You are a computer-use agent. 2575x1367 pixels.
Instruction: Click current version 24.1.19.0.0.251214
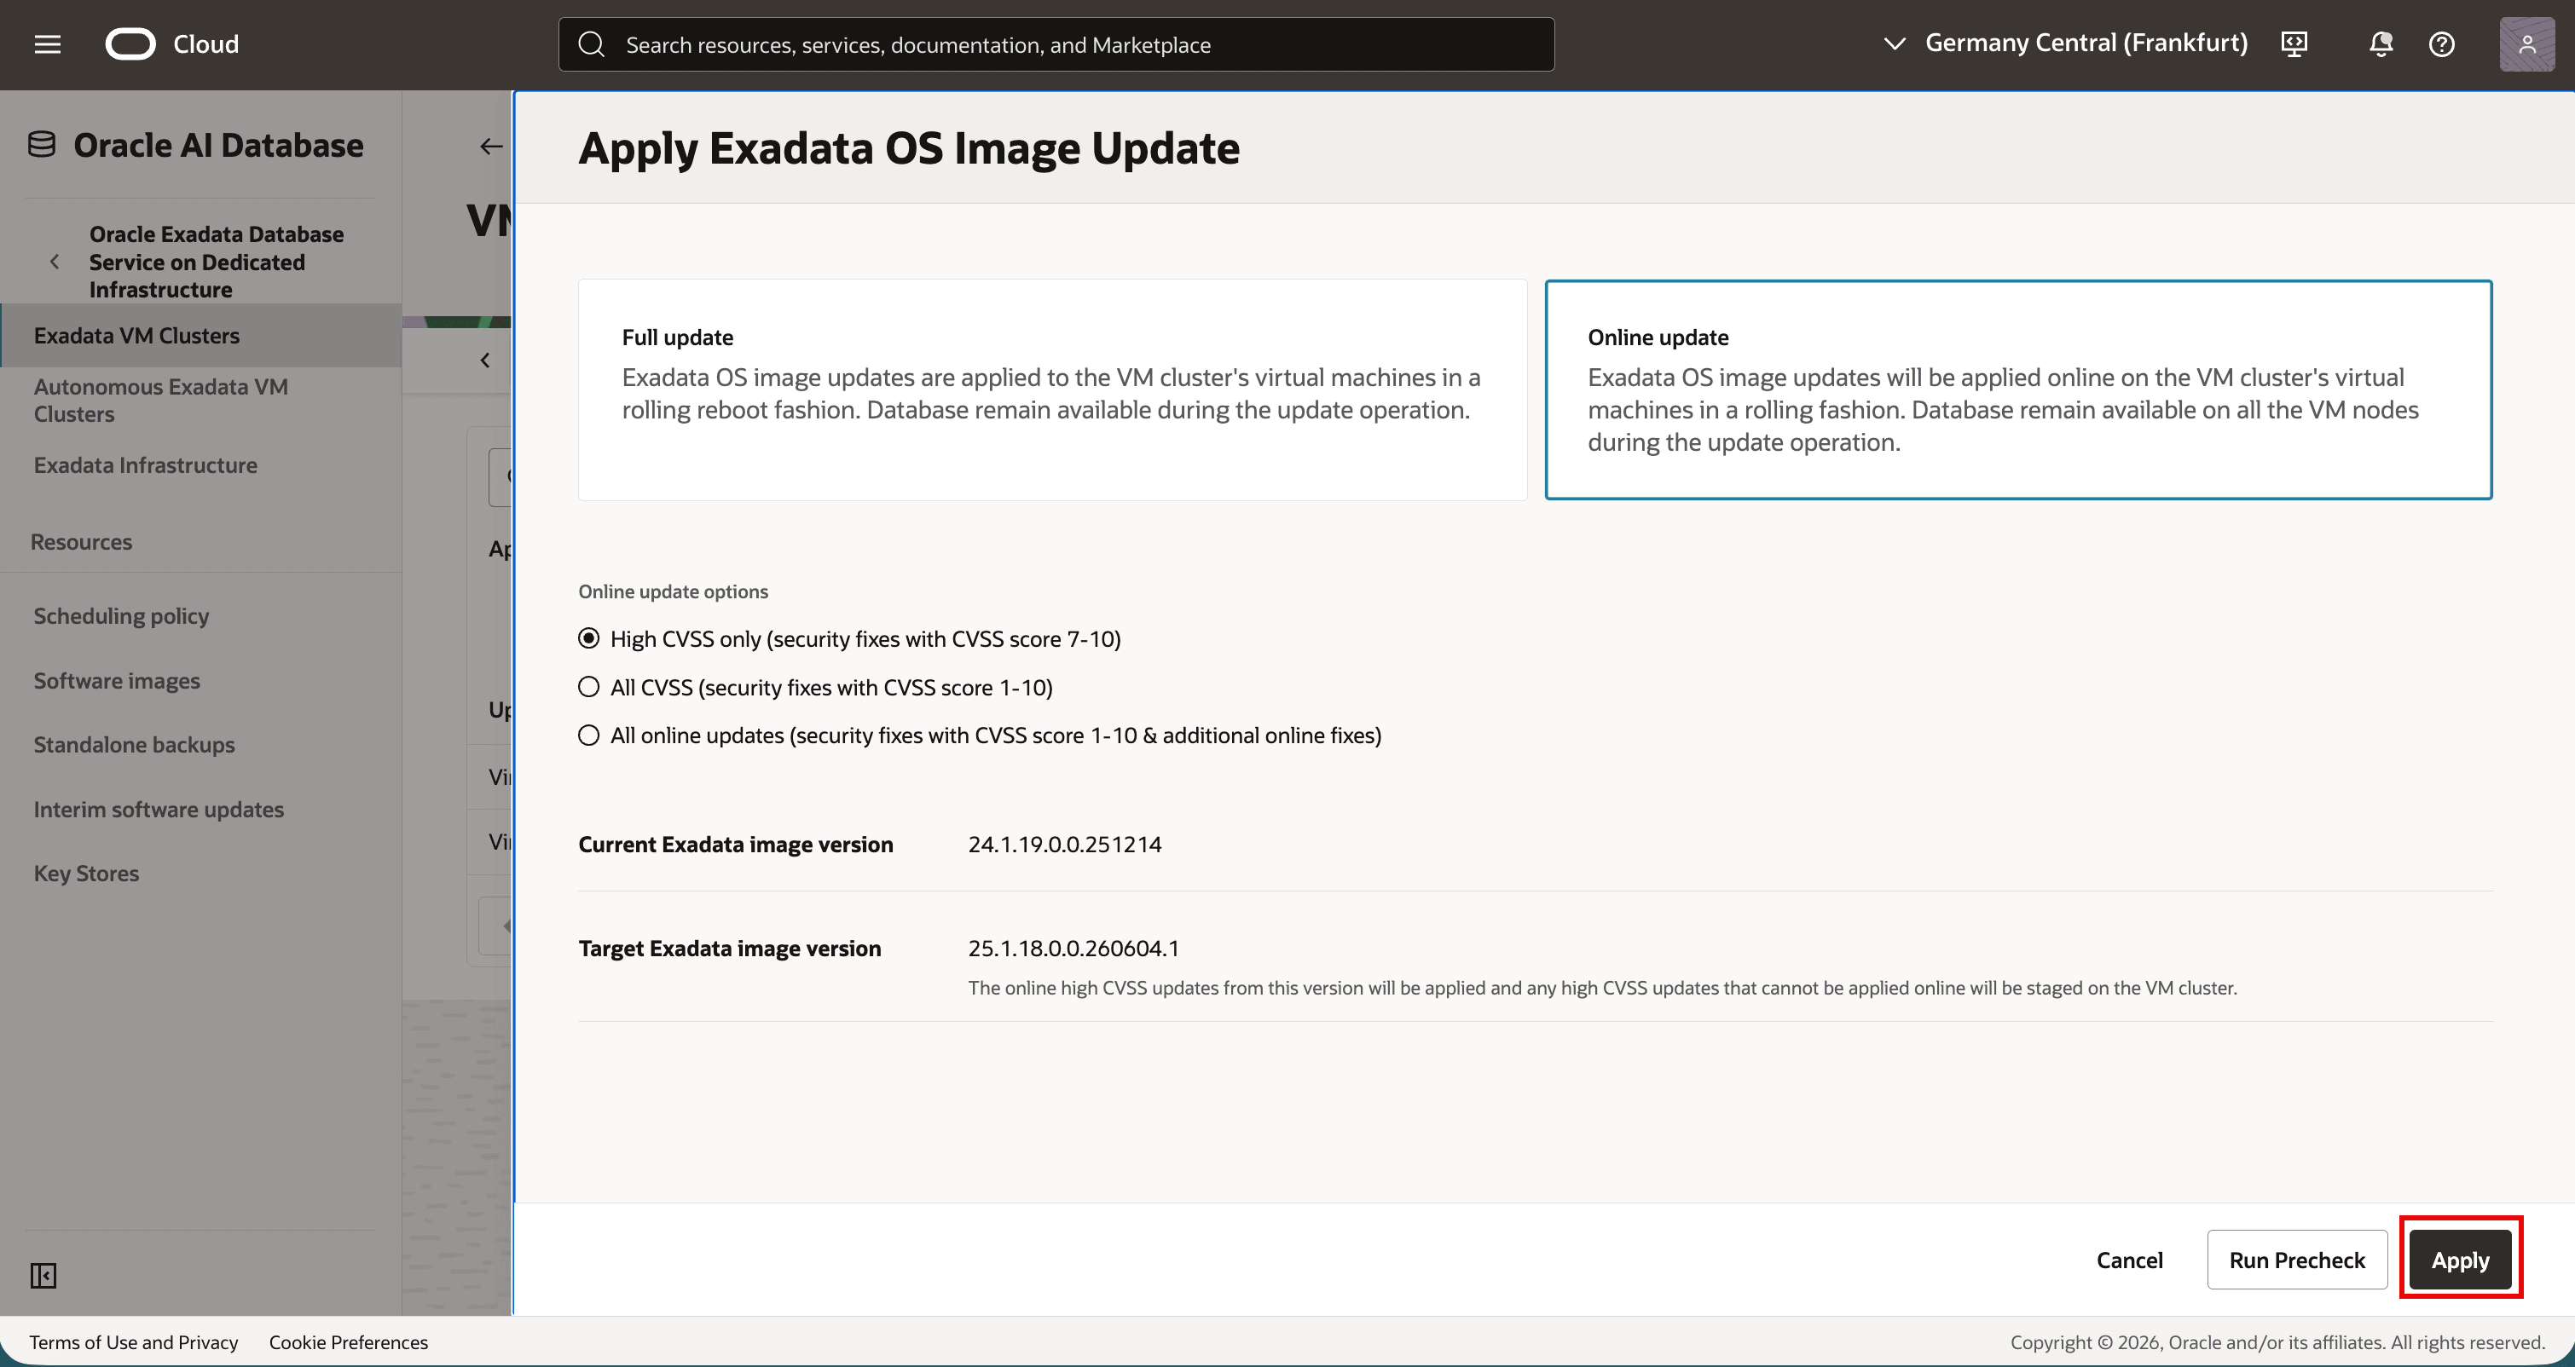point(1065,845)
